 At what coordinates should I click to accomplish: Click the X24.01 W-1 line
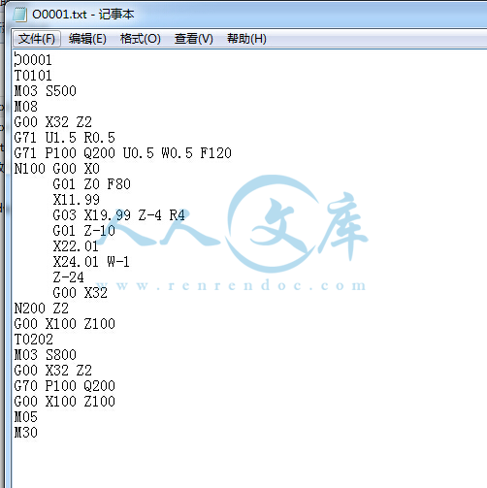91,262
